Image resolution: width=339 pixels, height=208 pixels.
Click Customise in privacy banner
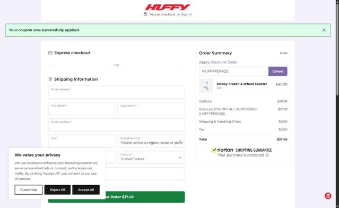pyautogui.click(x=29, y=189)
